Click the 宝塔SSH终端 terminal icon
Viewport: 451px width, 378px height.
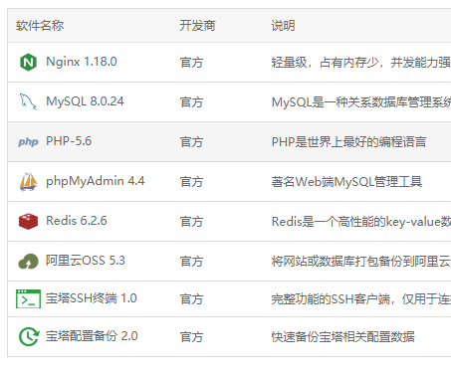(x=28, y=298)
